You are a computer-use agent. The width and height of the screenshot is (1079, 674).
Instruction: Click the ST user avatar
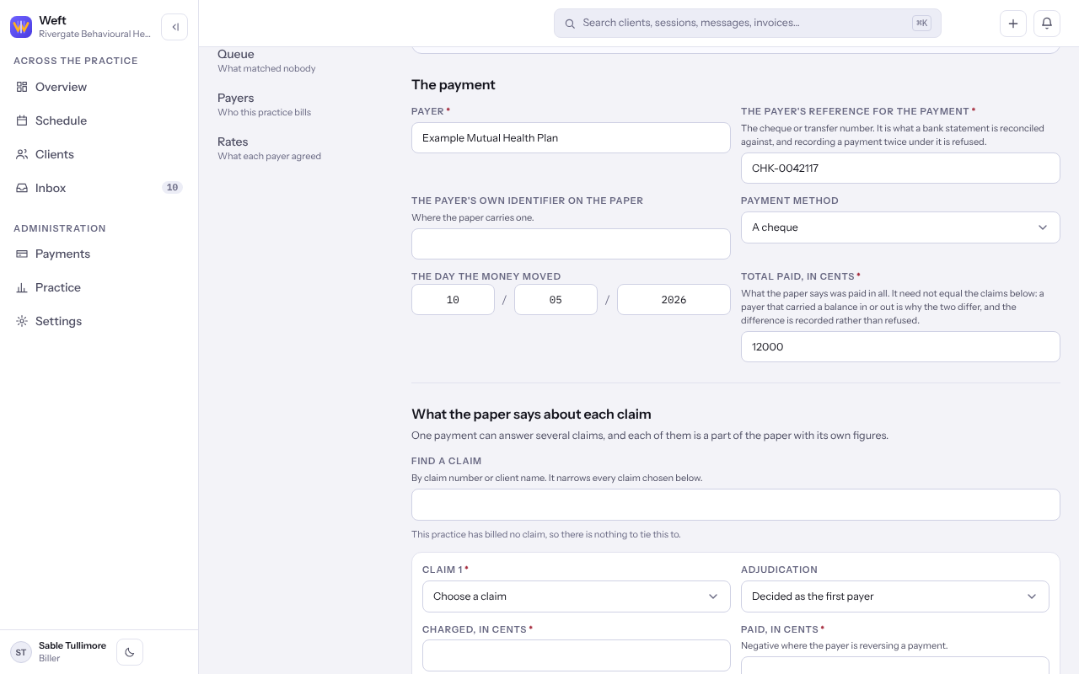(x=21, y=652)
